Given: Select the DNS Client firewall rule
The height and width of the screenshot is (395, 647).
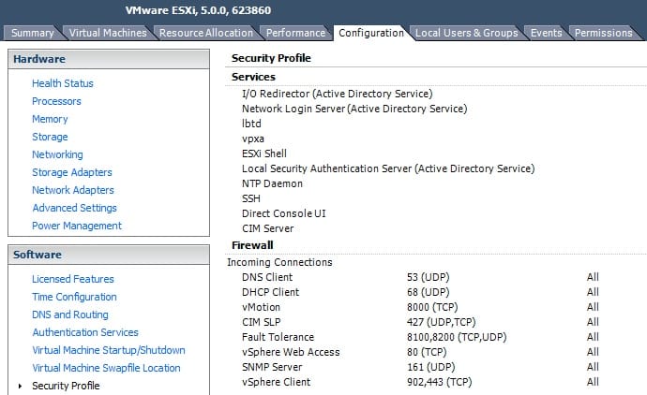Looking at the screenshot, I should (x=267, y=277).
